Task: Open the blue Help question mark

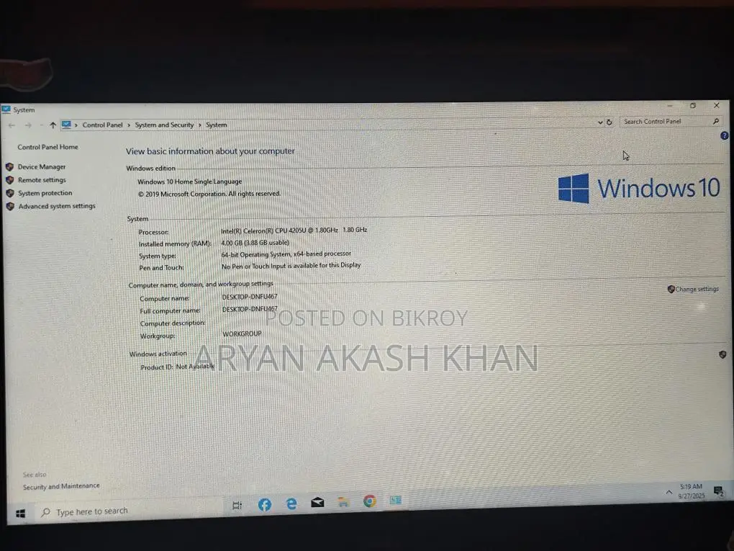Action: [724, 136]
